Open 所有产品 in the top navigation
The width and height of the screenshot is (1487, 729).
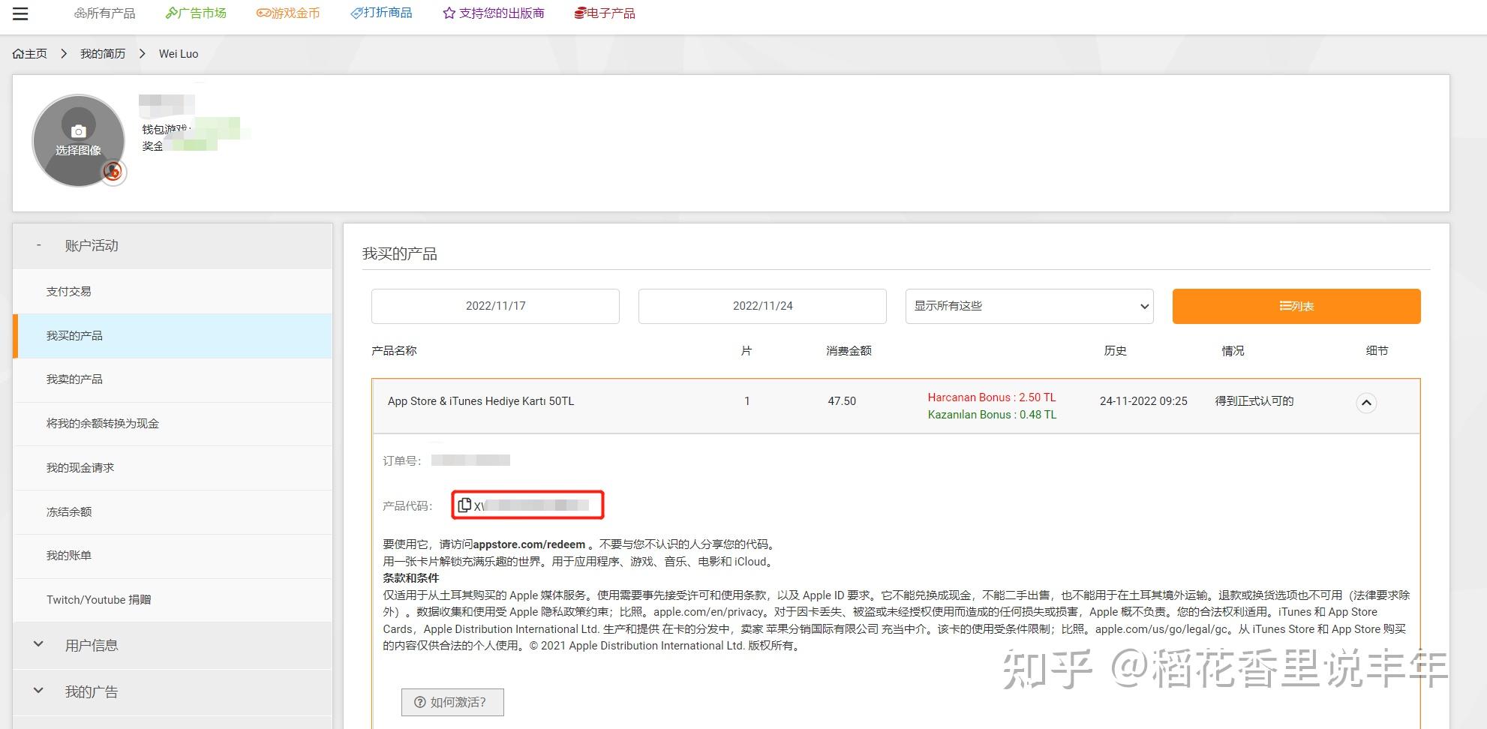pos(104,13)
